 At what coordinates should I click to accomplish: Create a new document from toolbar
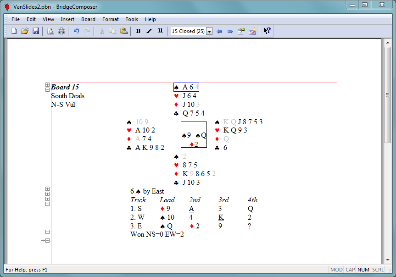[14, 31]
